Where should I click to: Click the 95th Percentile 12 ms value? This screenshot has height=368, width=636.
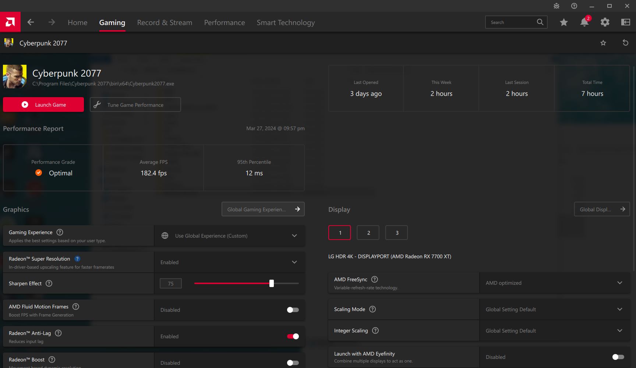click(x=254, y=173)
